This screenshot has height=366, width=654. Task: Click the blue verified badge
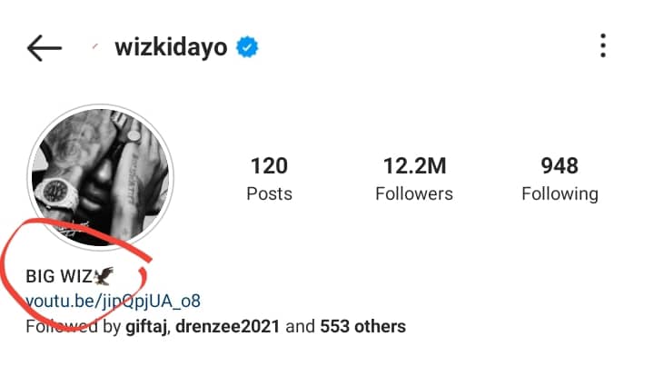pyautogui.click(x=247, y=46)
